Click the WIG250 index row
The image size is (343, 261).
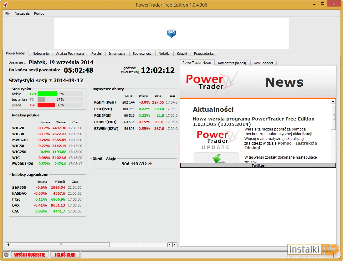(47, 151)
